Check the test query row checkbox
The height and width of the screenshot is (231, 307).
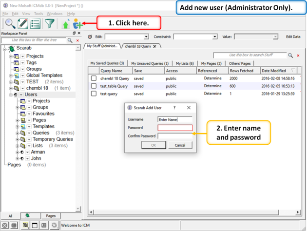(94, 94)
